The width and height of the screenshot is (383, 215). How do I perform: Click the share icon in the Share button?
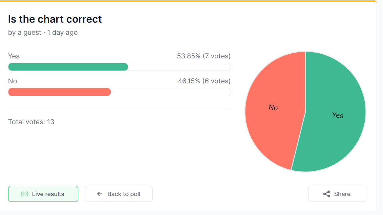pyautogui.click(x=326, y=194)
